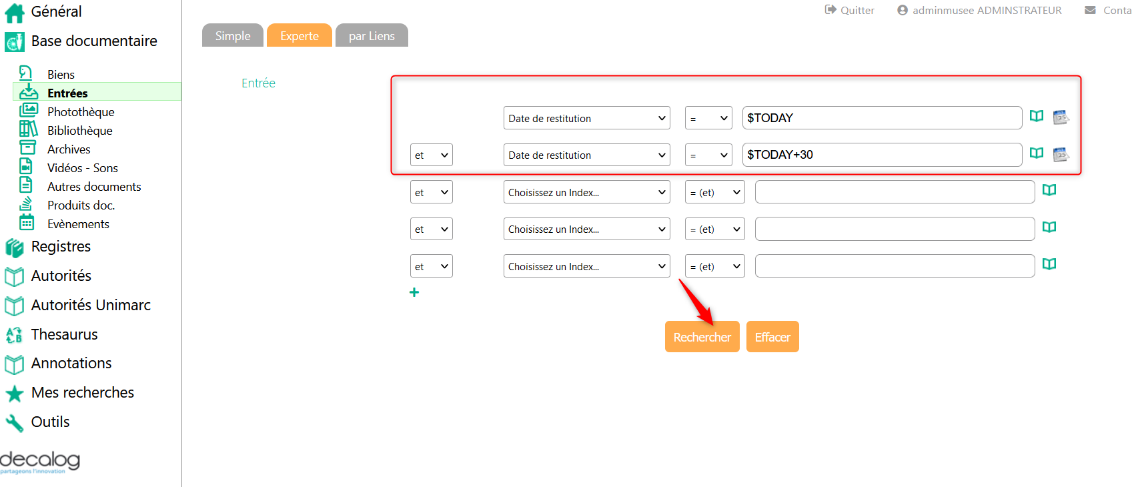Click the $TODAY+30 value input field

click(x=881, y=155)
